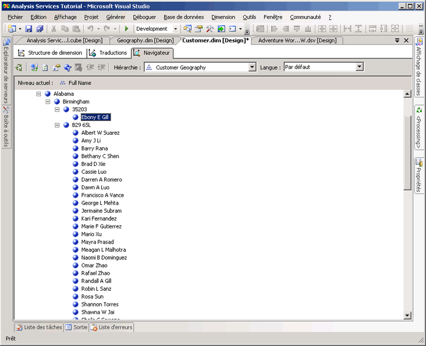Open the New Project dropdown arrow
This screenshot has height=346, width=426.
click(20, 29)
